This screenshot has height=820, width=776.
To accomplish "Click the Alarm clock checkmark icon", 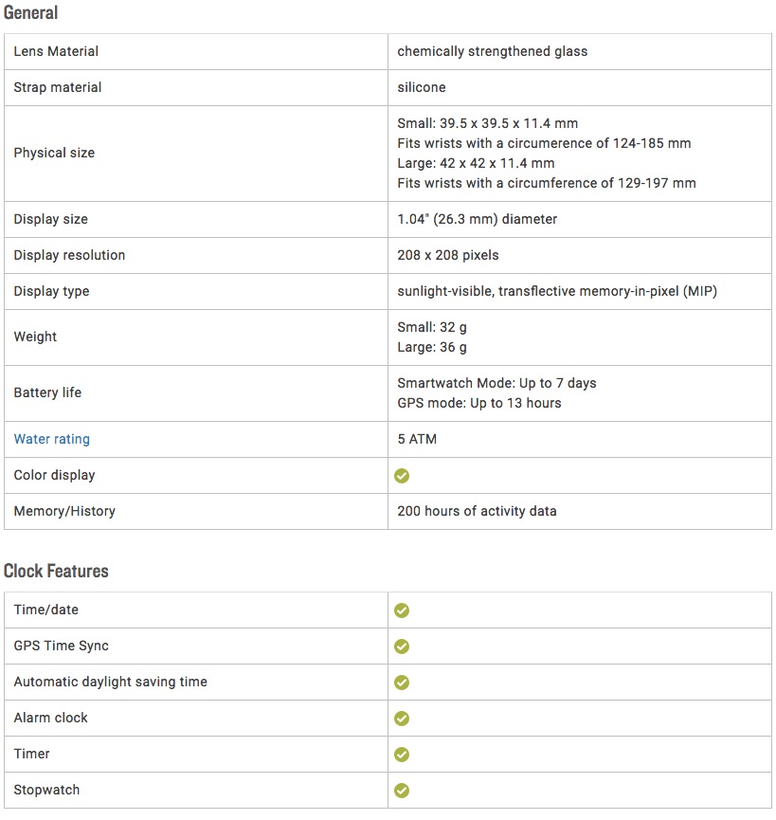I will tap(402, 719).
